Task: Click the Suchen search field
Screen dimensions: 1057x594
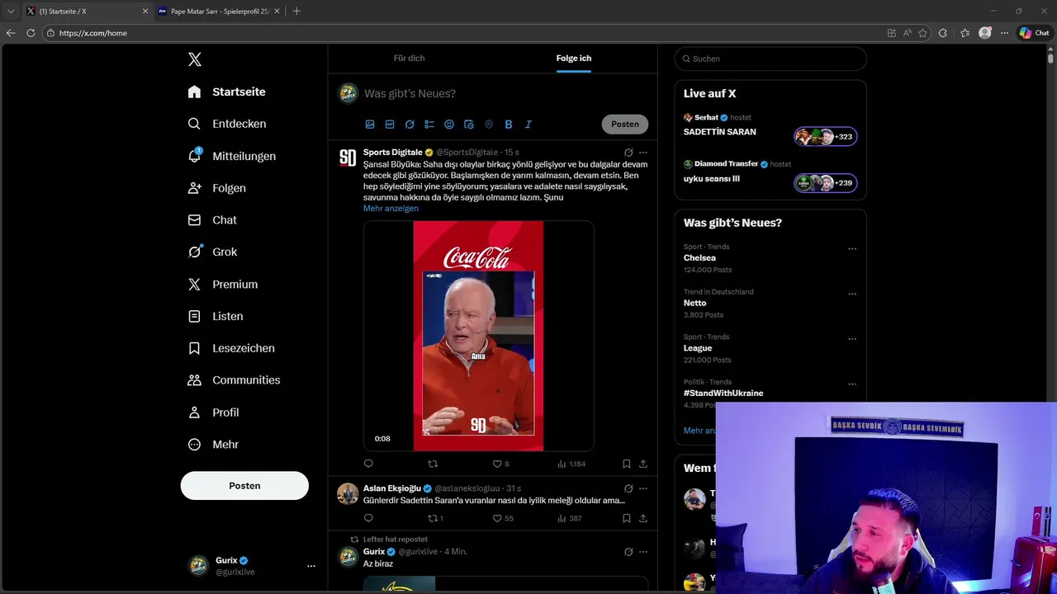Action: click(x=770, y=59)
